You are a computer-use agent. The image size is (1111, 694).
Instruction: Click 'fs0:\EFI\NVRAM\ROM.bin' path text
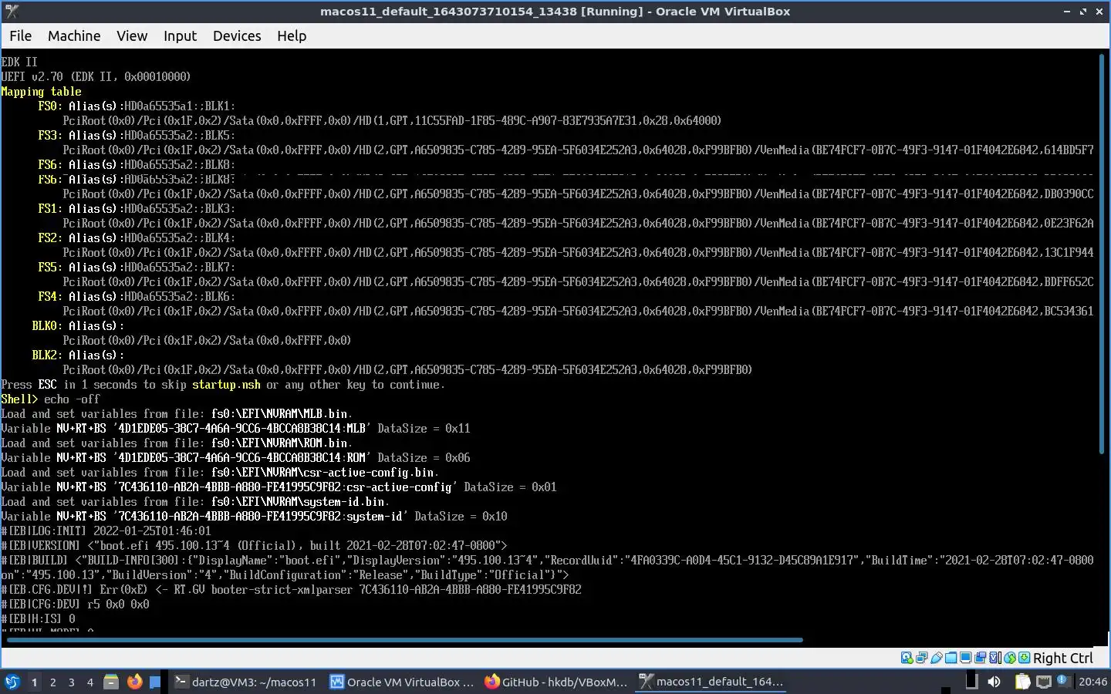click(x=279, y=443)
